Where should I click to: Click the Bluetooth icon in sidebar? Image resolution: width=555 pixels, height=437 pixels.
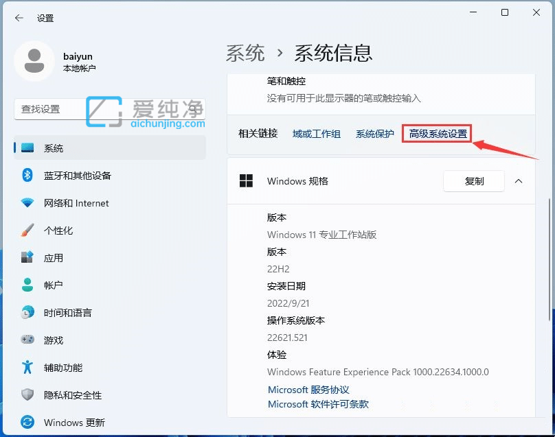click(x=27, y=175)
